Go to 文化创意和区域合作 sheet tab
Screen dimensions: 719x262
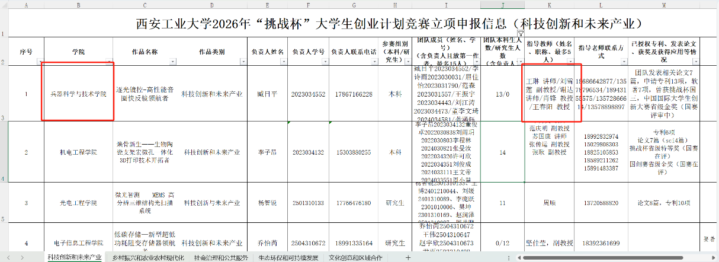point(355,258)
